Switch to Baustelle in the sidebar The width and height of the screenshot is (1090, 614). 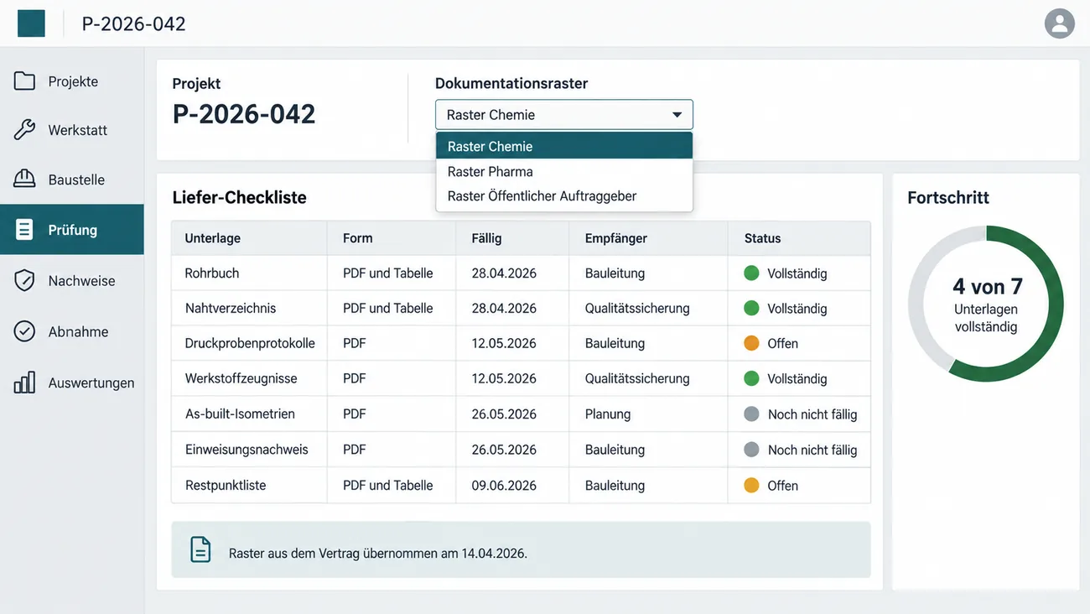point(72,180)
